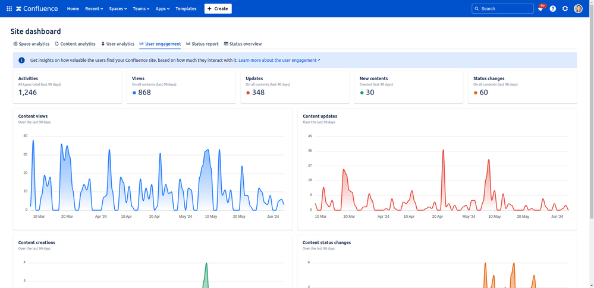Viewport: 594px width, 288px height.
Task: Click the Content updates chart title
Action: click(320, 116)
